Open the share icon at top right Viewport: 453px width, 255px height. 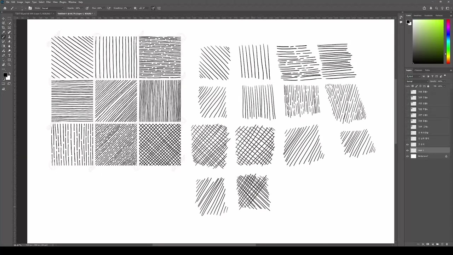(424, 8)
